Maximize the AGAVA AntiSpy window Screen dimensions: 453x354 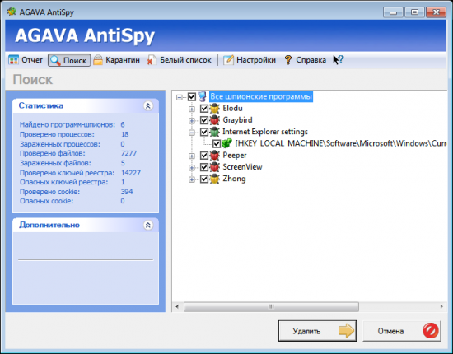coord(414,12)
